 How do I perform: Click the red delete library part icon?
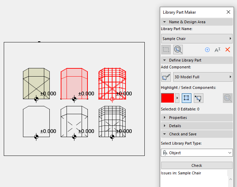[x=227, y=50]
